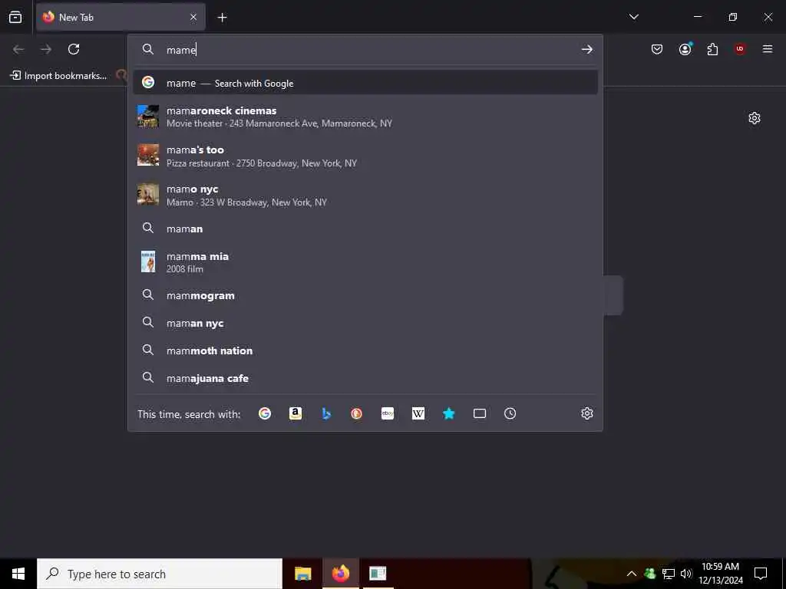786x589 pixels.
Task: Open a new tab with plus button
Action: coord(222,18)
